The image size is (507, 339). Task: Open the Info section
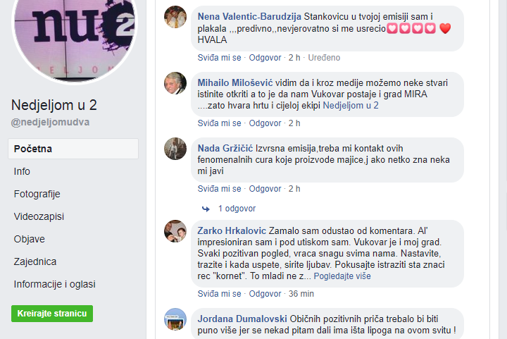pyautogui.click(x=22, y=171)
